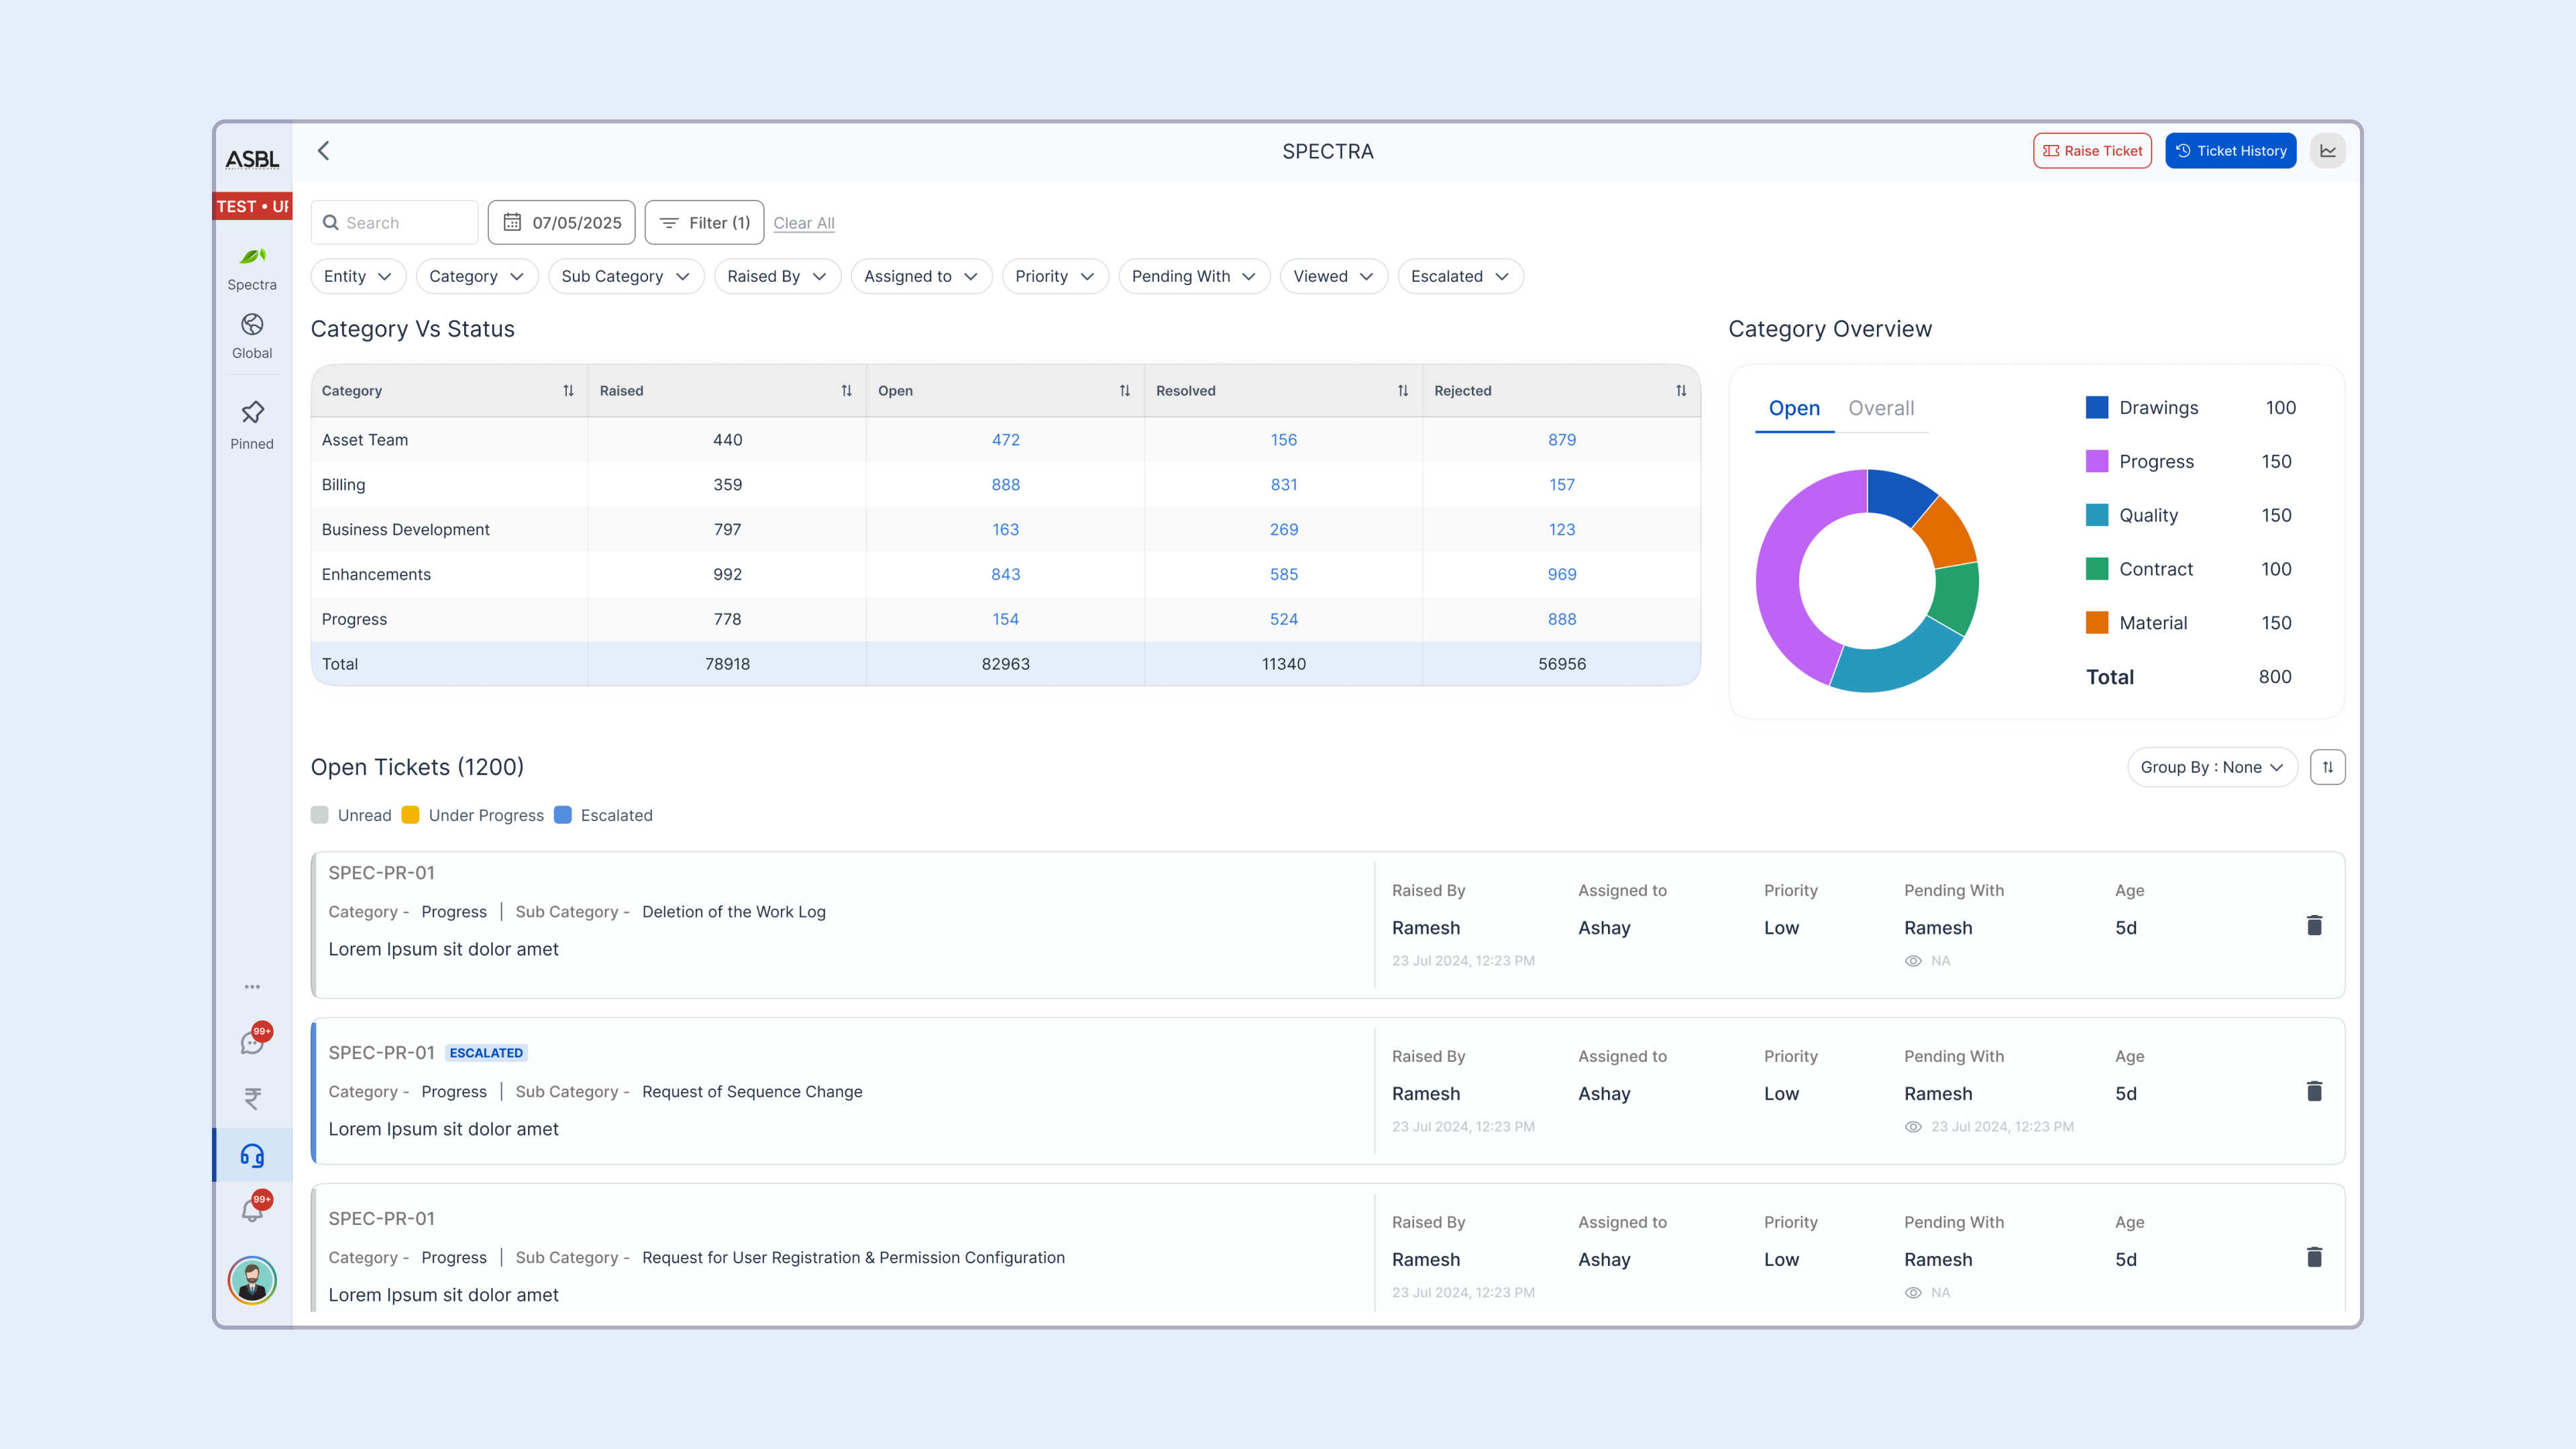Open the chat messages icon in sidebar

point(251,1042)
